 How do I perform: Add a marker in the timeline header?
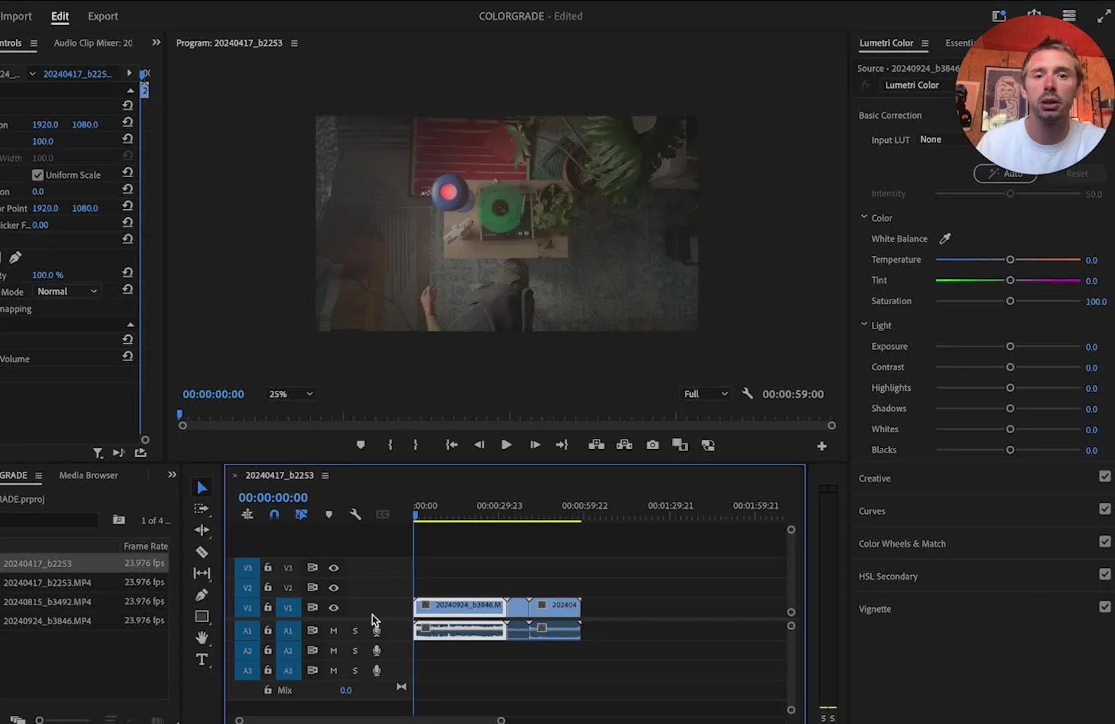(x=328, y=514)
